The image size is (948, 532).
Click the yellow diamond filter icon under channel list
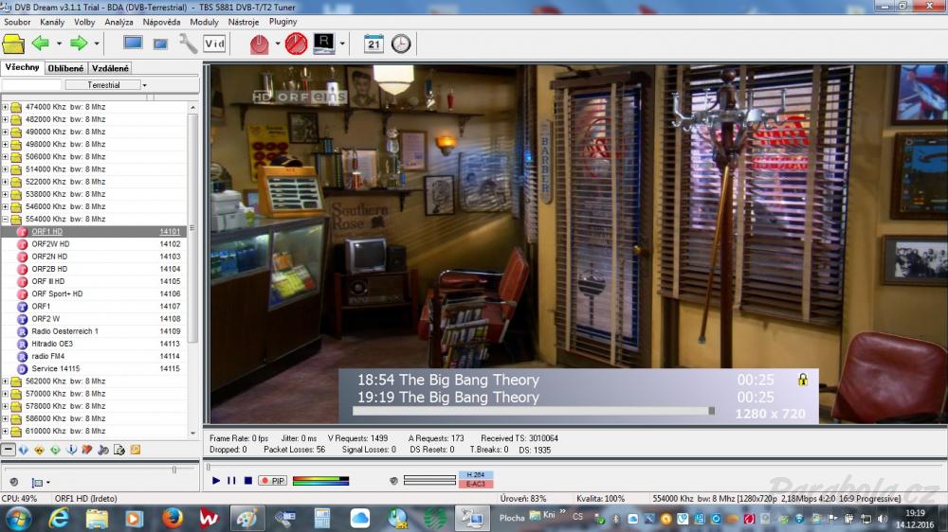pyautogui.click(x=39, y=450)
